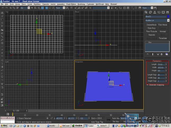Screen dimensions: 171x128
Task: Click the Align tool icon
Action: 116,8
